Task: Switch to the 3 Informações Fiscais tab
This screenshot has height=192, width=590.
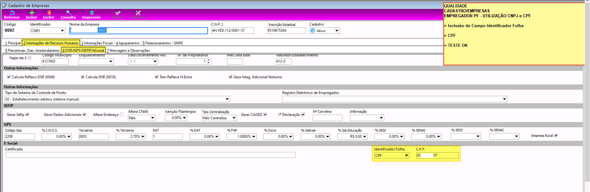Action: [x=97, y=43]
